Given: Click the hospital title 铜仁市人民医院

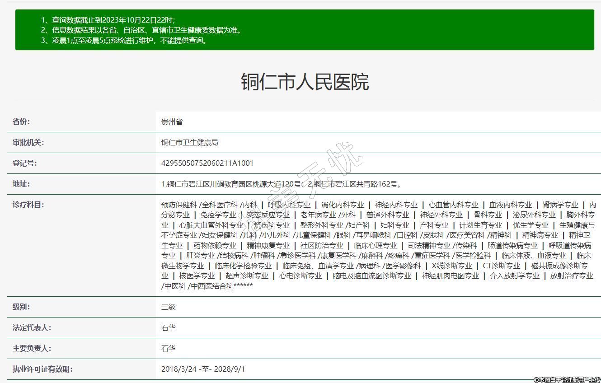Looking at the screenshot, I should tap(305, 82).
